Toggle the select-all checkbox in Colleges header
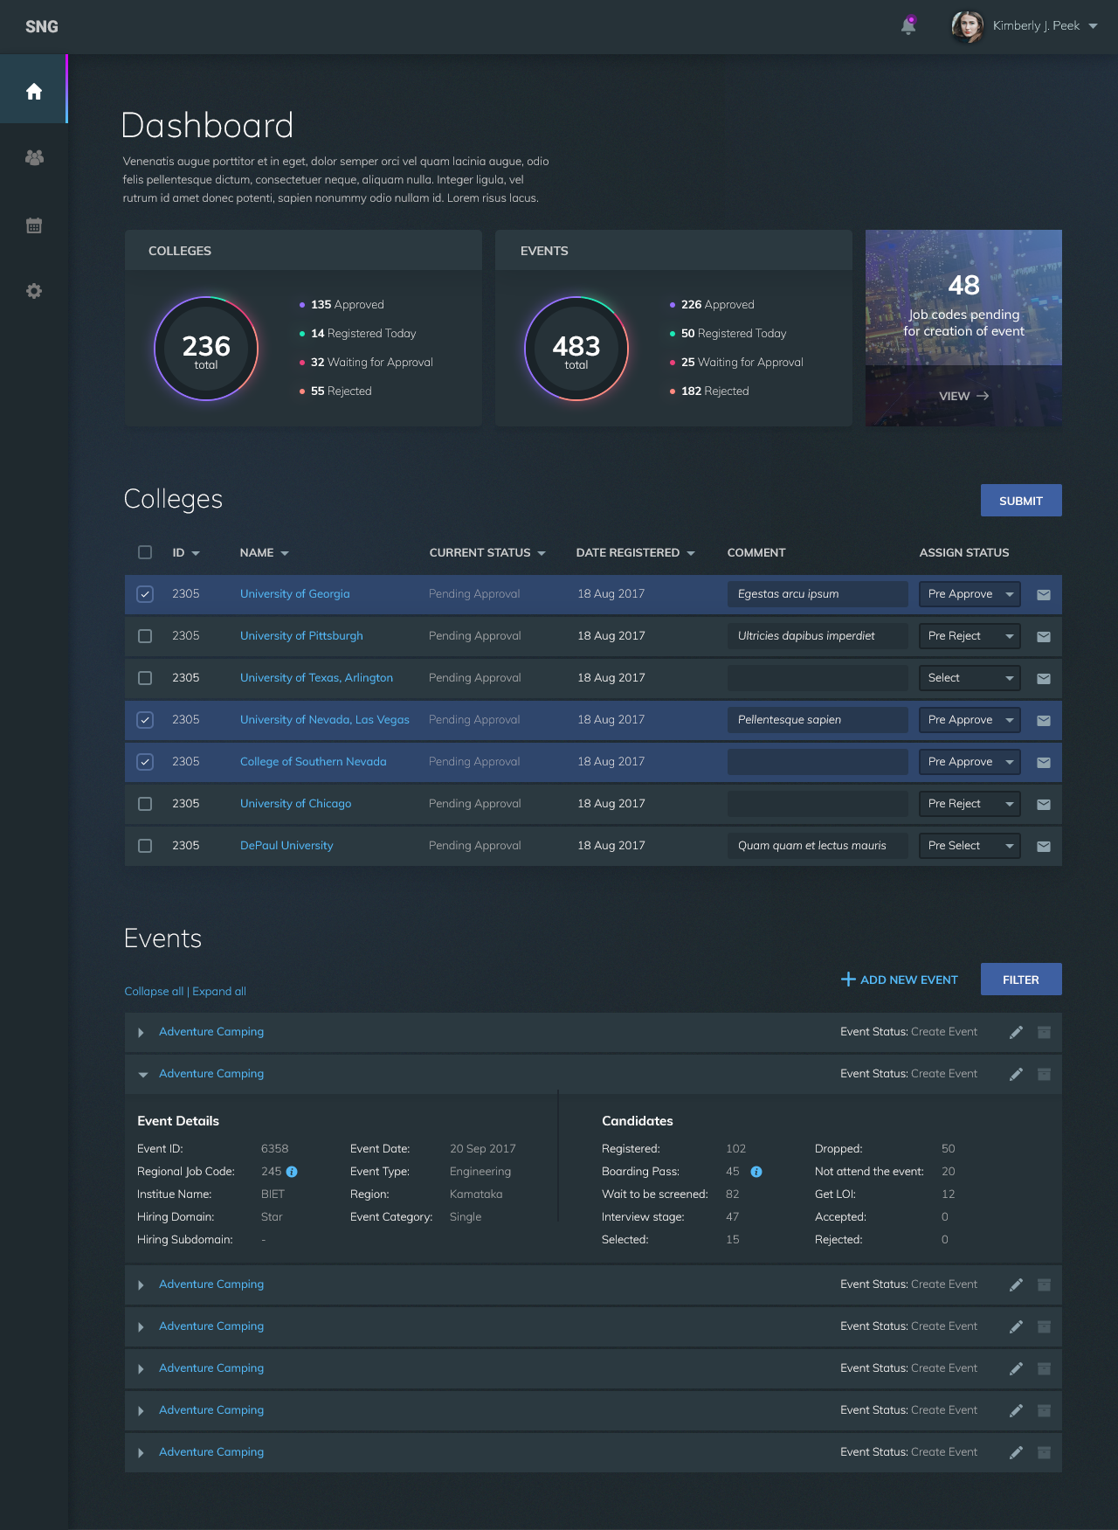Screen dimensions: 1118x1530 click(145, 552)
